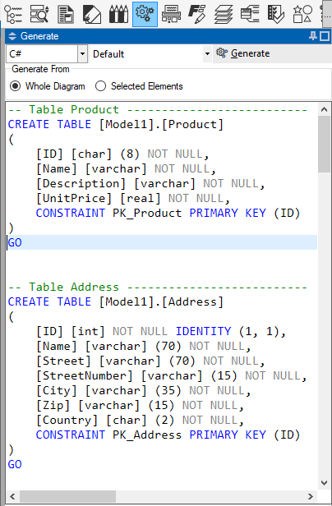
Task: Select the Selected Elements radio button
Action: tap(100, 86)
